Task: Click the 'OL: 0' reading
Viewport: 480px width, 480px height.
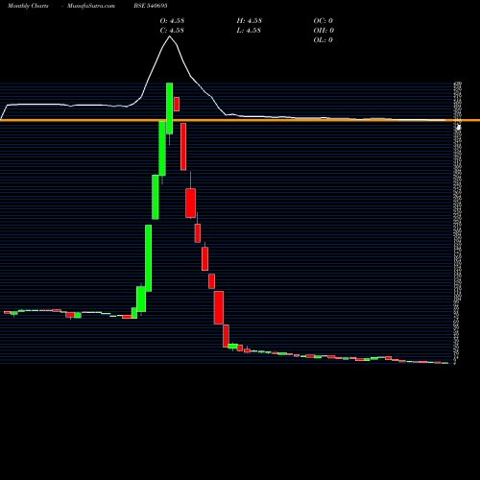Action: click(324, 40)
